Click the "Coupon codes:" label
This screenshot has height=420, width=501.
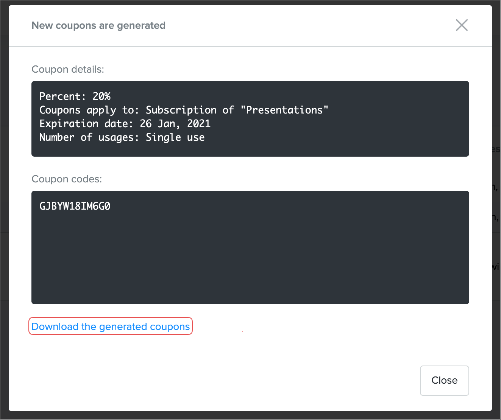coord(67,179)
